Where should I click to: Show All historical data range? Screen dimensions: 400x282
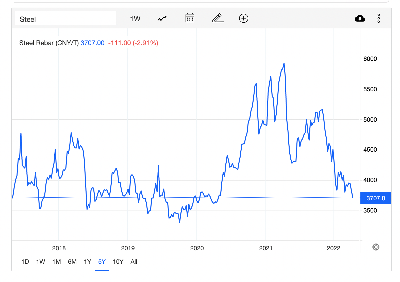point(134,262)
